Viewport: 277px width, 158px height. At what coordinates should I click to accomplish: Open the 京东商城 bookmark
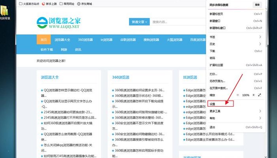coord(85,4)
